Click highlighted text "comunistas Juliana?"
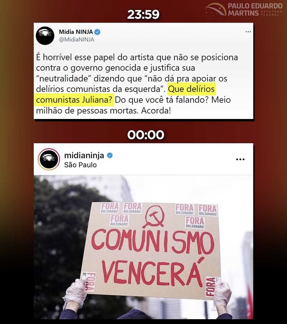This screenshot has width=287, height=324. pos(74,100)
